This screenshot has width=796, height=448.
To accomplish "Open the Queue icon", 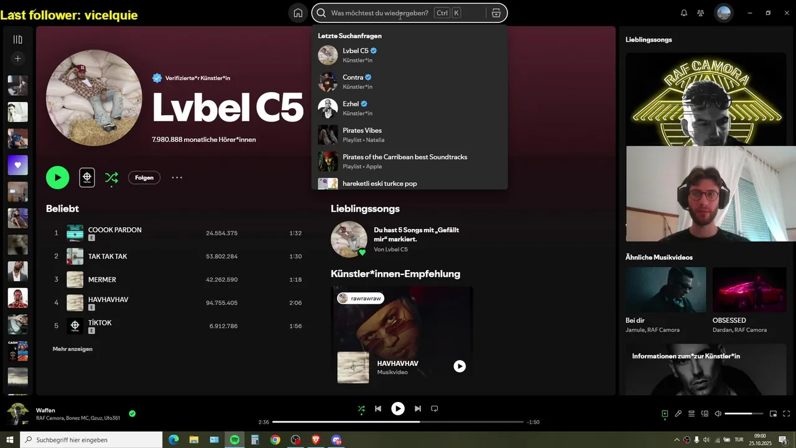I will pos(692,414).
